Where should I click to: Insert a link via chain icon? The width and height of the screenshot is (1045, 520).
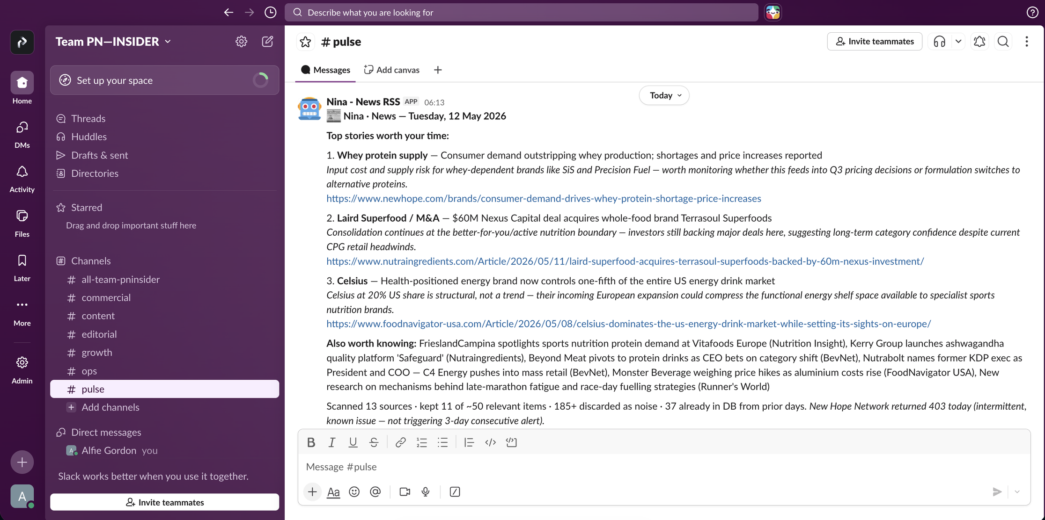[400, 442]
